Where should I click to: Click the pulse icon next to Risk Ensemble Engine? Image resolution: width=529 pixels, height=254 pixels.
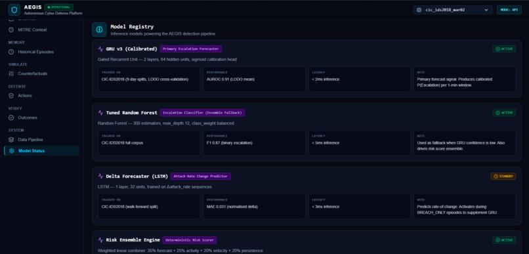coord(100,240)
